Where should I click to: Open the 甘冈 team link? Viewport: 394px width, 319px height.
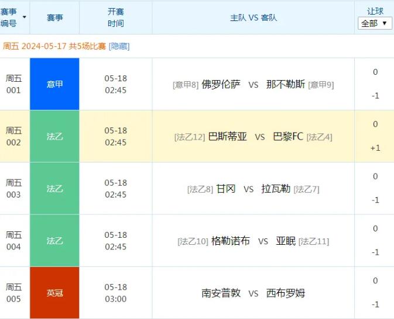coord(225,189)
